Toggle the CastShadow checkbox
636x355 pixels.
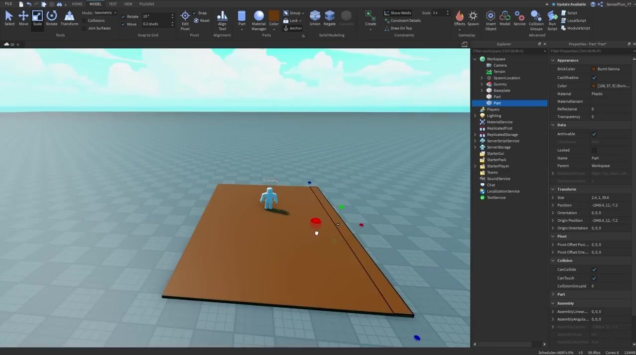[594, 78]
